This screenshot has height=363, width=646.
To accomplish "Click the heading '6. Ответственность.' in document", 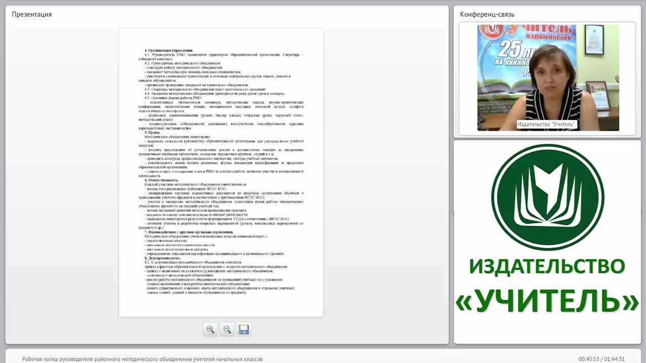I will (161, 180).
